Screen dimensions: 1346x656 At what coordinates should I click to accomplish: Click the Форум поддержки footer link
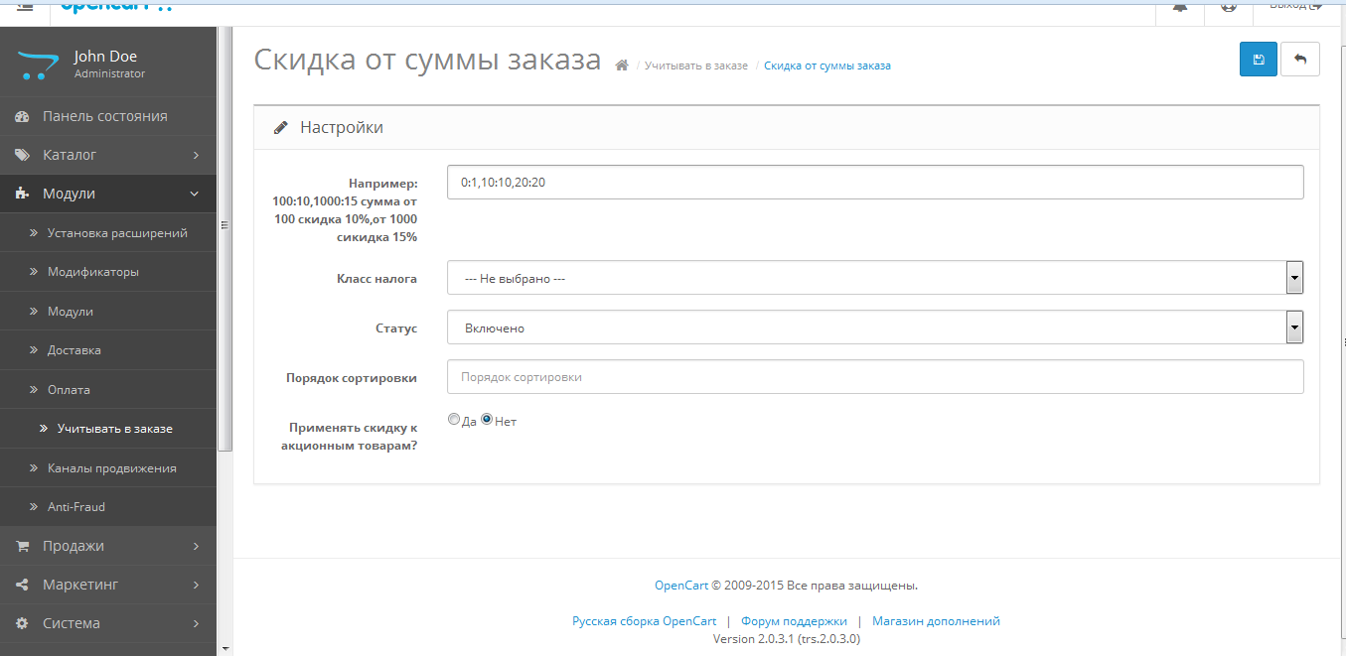pos(794,621)
